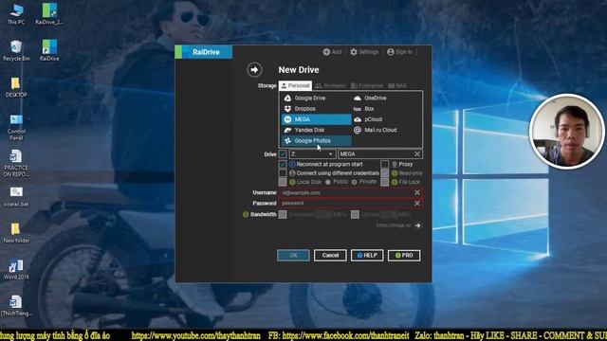This screenshot has width=607, height=341.
Task: Select the DESKTOP folder icon
Action: [16, 87]
